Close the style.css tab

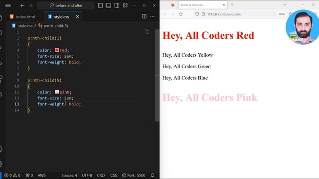tap(77, 16)
